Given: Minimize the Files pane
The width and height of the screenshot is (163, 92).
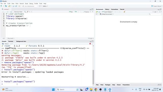Looking at the screenshot, I should point(158,85).
